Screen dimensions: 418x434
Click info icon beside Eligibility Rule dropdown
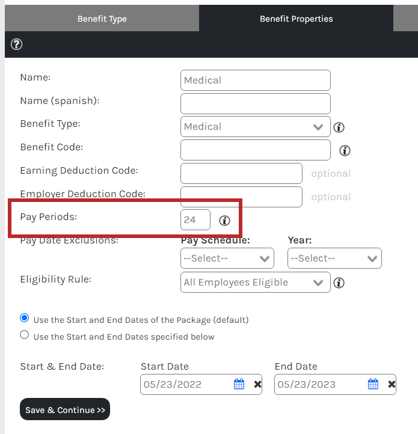point(339,283)
